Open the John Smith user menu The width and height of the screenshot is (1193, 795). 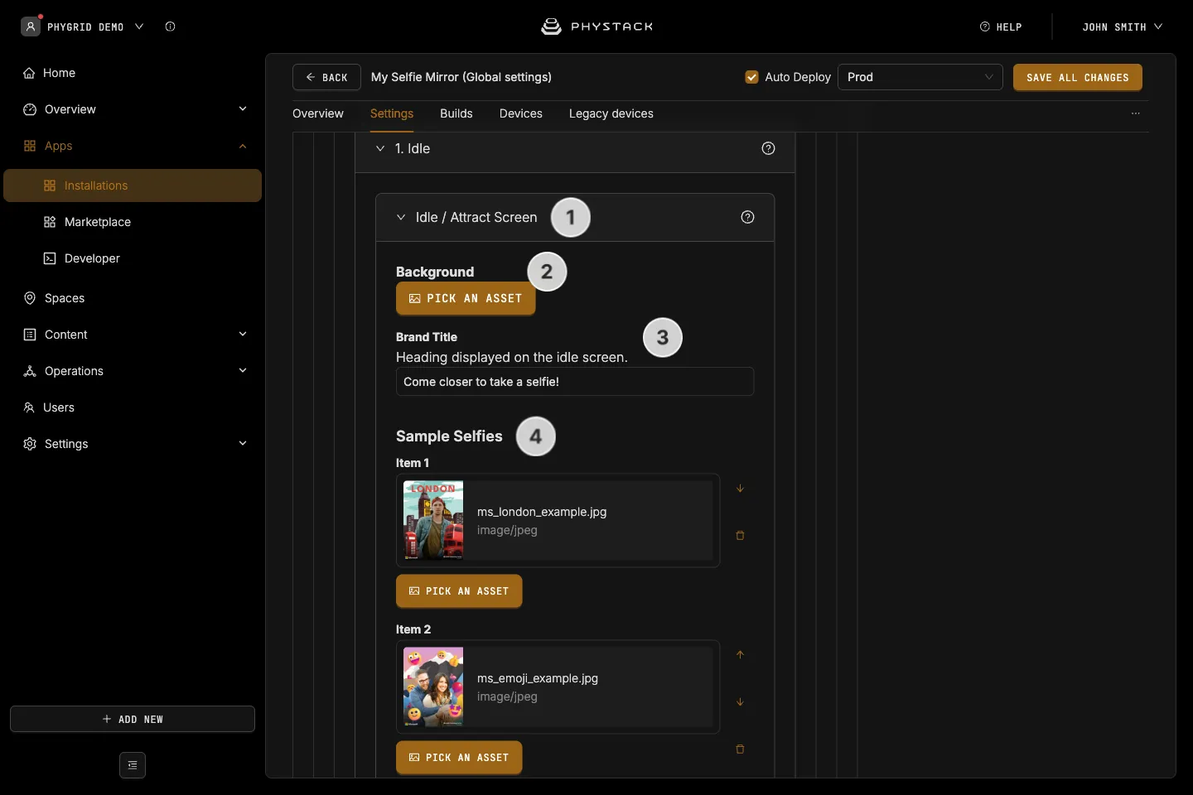[x=1122, y=26]
